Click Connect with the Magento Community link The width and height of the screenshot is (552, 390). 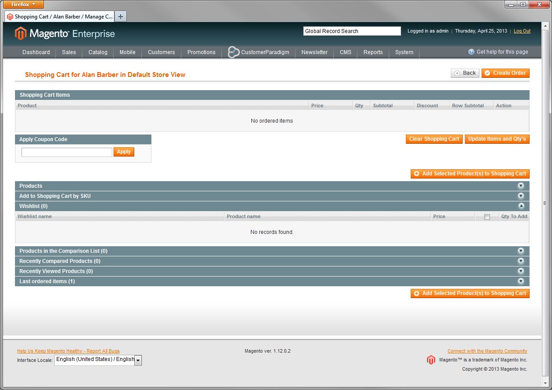[487, 351]
